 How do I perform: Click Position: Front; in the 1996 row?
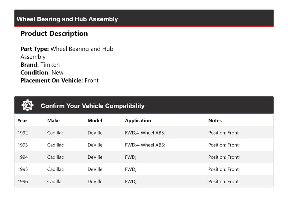point(224,181)
